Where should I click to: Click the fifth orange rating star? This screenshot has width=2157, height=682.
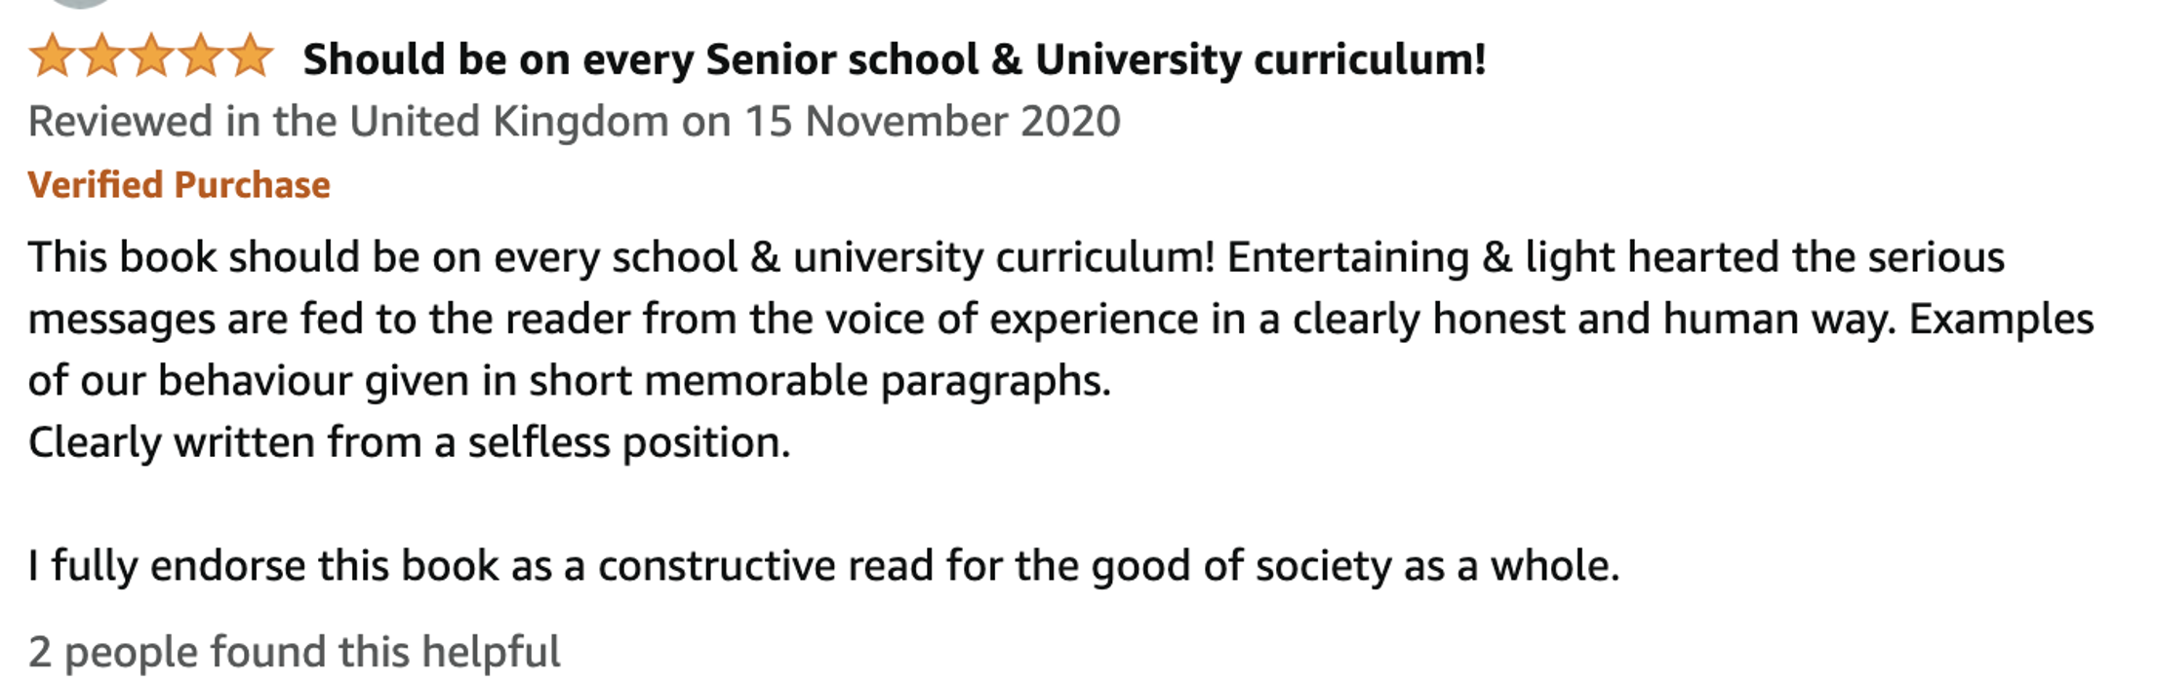coord(251,56)
